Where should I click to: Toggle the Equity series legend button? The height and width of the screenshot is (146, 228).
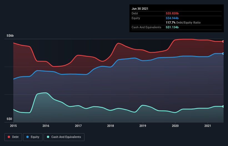click(33, 137)
